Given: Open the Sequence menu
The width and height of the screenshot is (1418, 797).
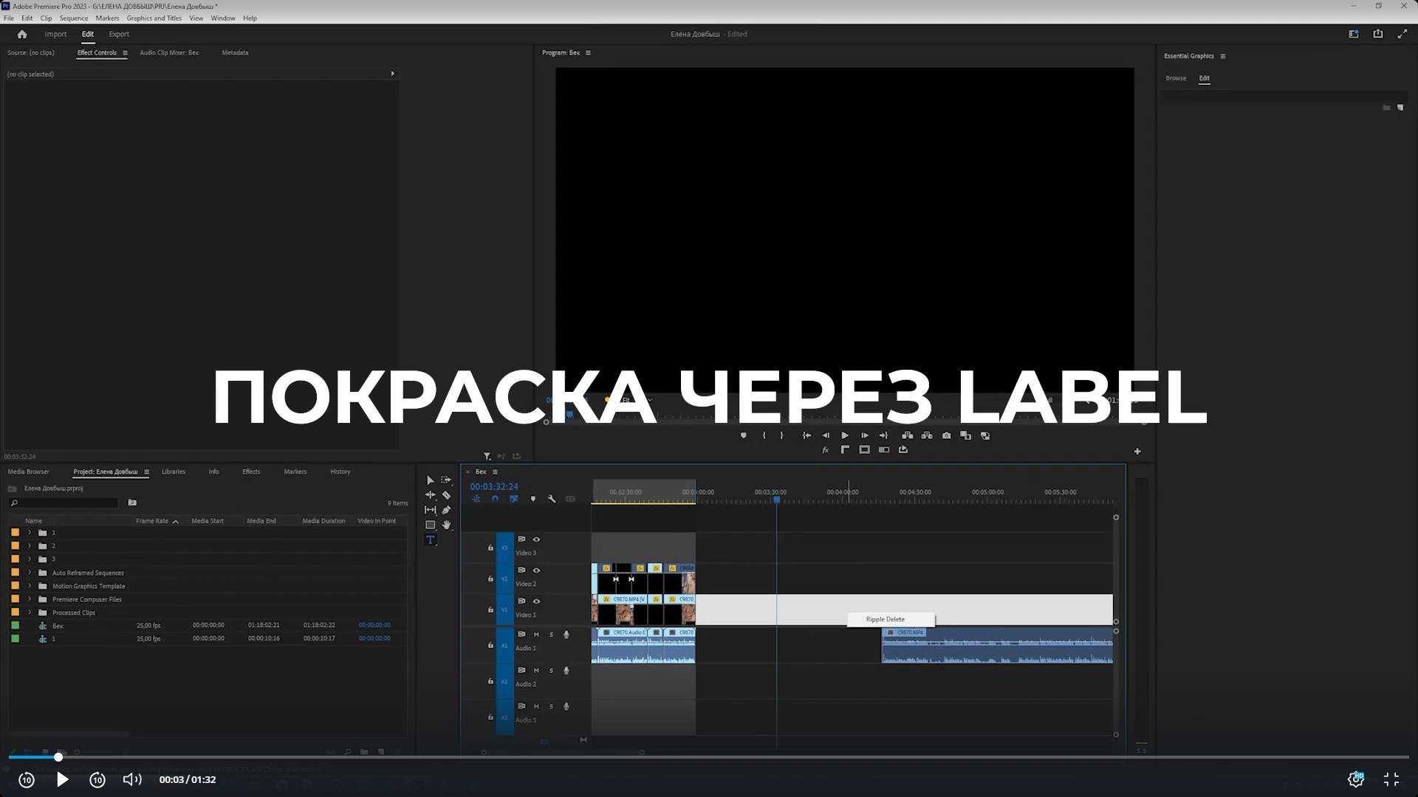Looking at the screenshot, I should point(73,18).
